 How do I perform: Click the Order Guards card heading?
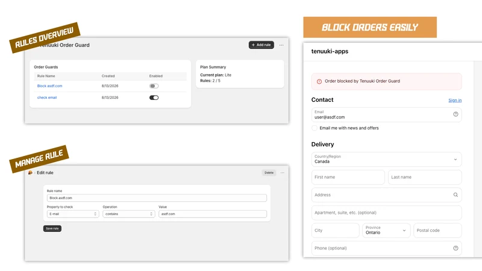pyautogui.click(x=46, y=67)
